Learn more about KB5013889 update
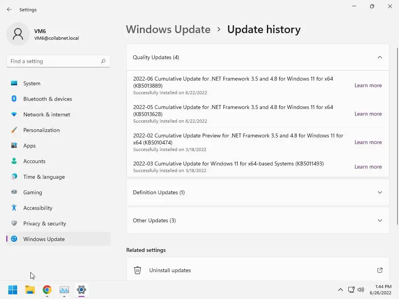The image size is (399, 299). coord(368,85)
